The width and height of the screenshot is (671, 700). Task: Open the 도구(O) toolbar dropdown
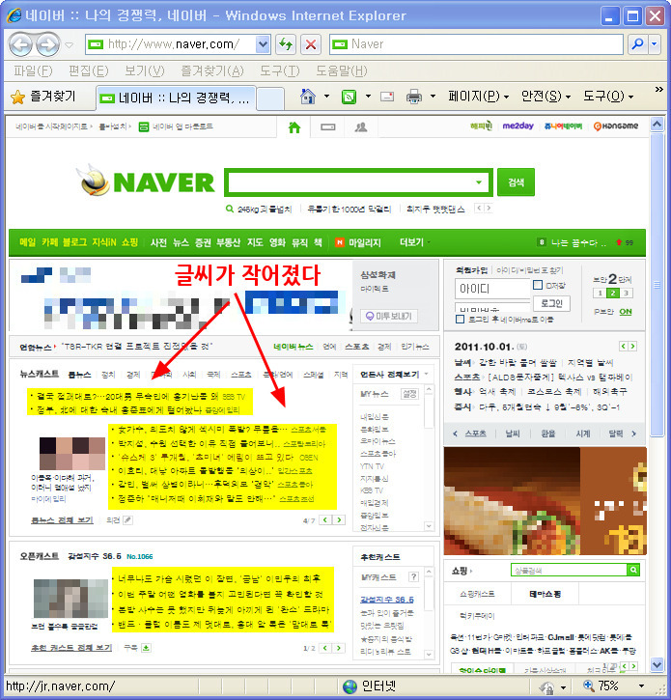coord(608,97)
